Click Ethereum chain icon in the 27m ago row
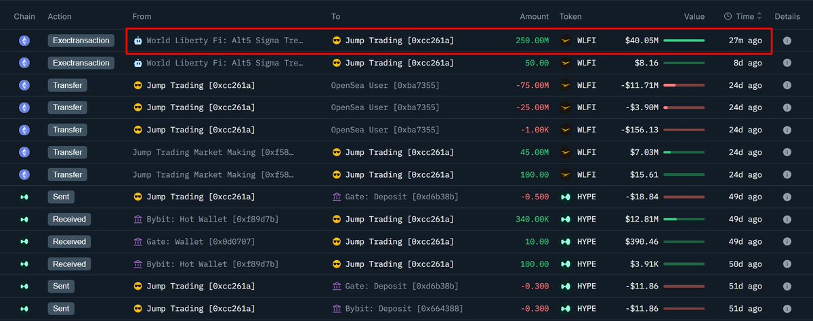 24,41
